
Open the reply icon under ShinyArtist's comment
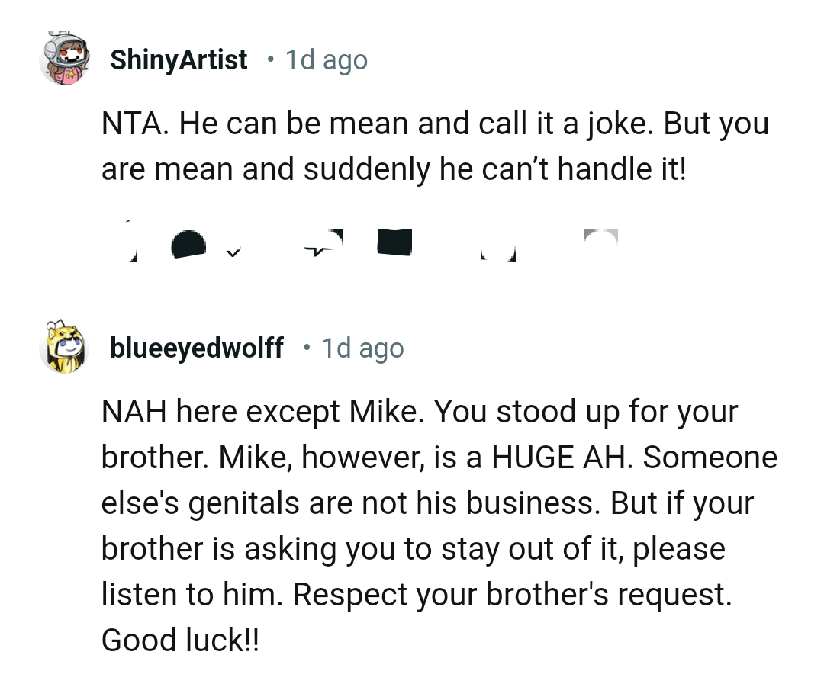(x=324, y=242)
